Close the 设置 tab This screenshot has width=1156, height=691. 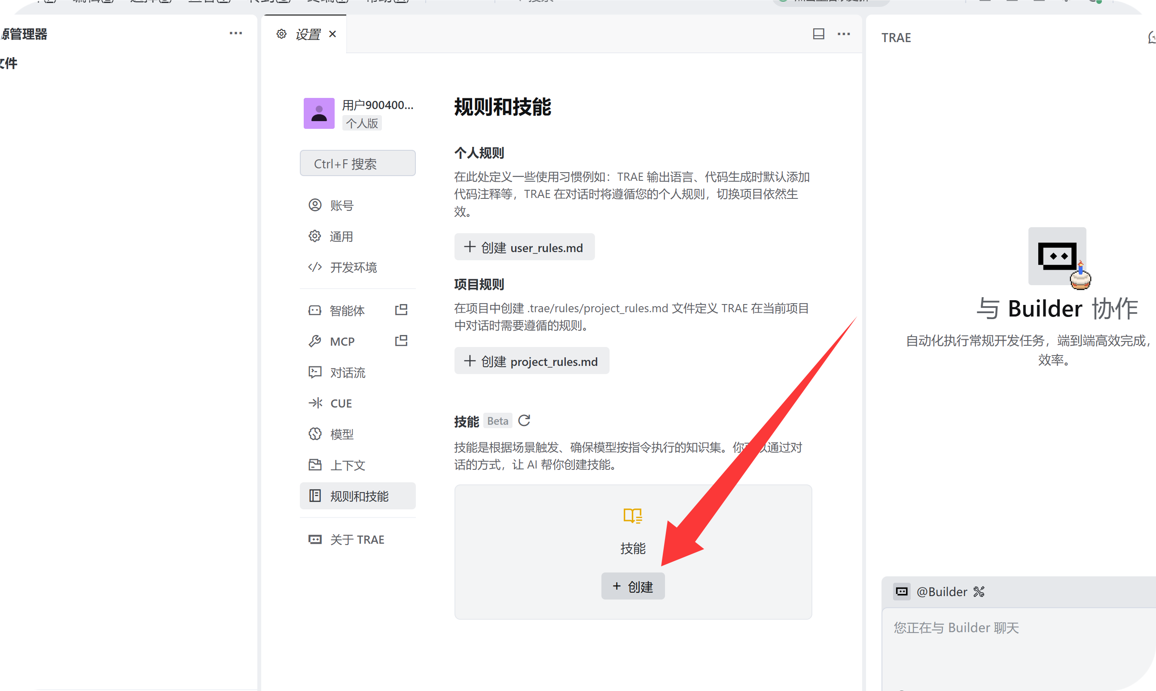(x=332, y=34)
